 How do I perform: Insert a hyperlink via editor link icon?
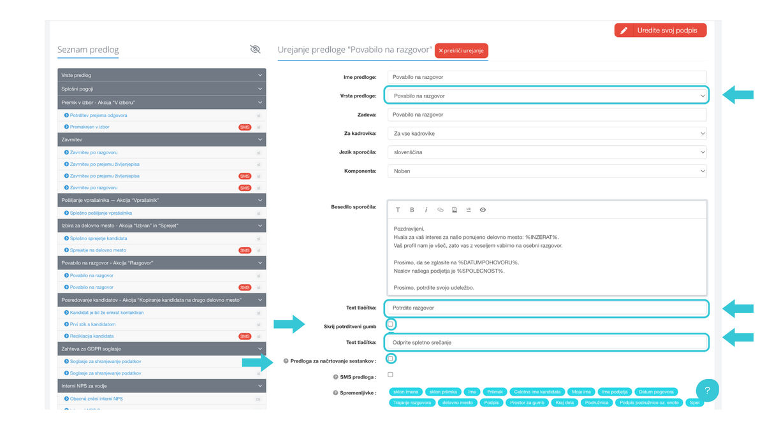441,210
